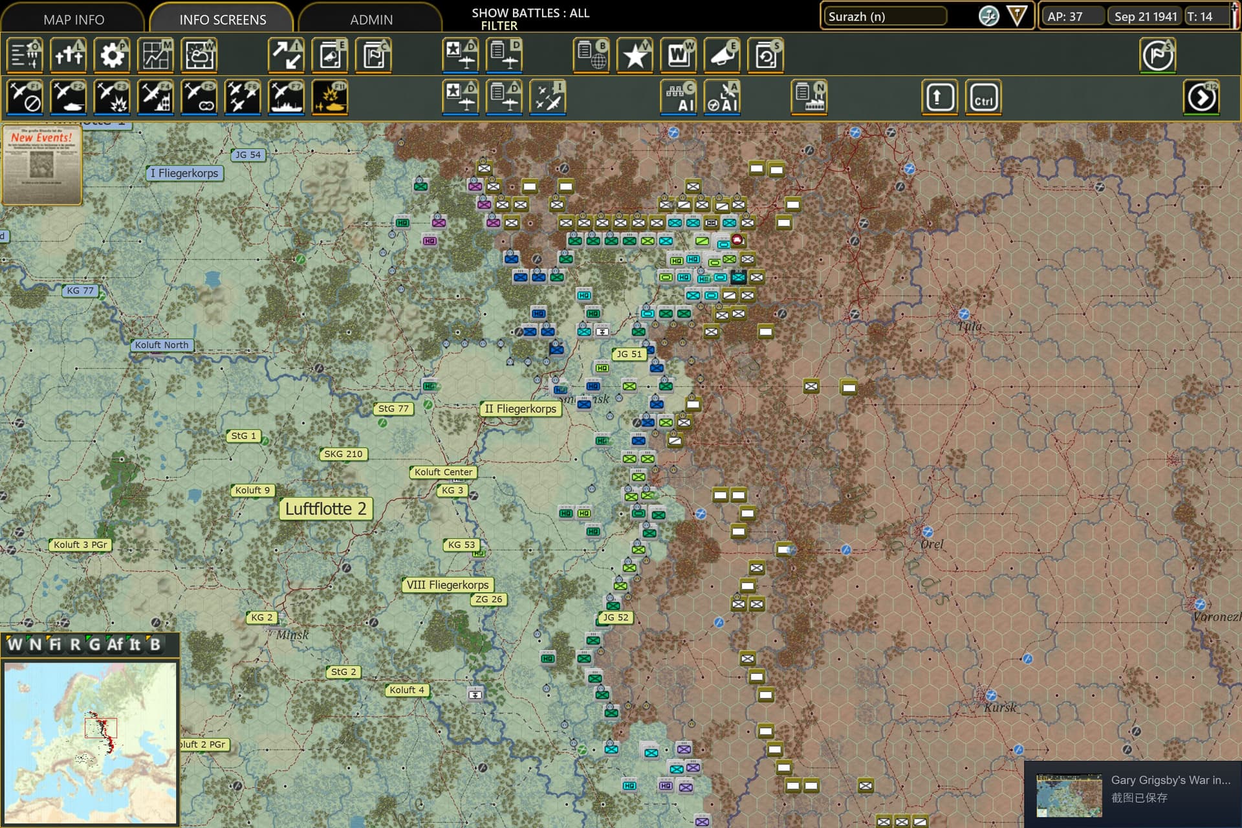
Task: Select the KG 53 air group label
Action: click(461, 545)
